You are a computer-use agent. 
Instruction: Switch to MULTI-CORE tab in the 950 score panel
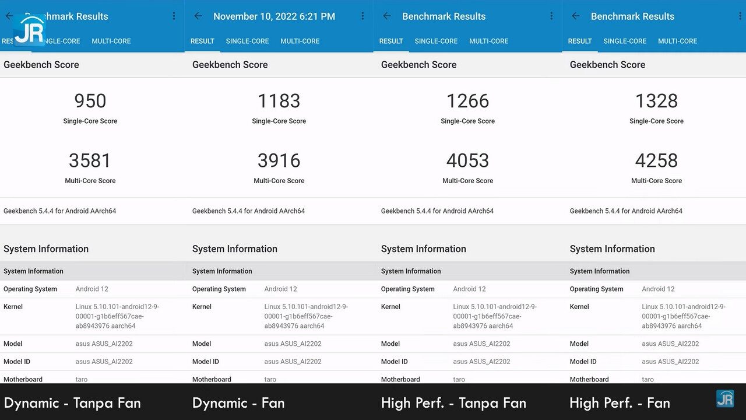click(111, 41)
